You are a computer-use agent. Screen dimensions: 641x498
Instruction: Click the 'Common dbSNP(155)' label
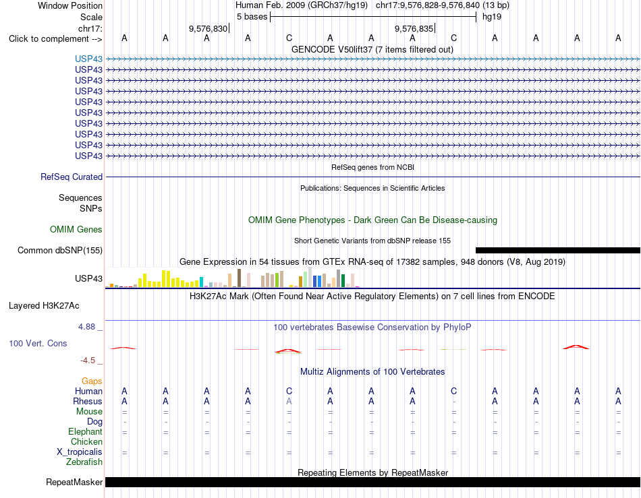[59, 250]
